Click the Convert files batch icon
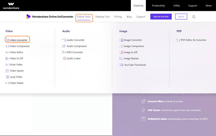216x136 pixels. [x=143, y=101]
